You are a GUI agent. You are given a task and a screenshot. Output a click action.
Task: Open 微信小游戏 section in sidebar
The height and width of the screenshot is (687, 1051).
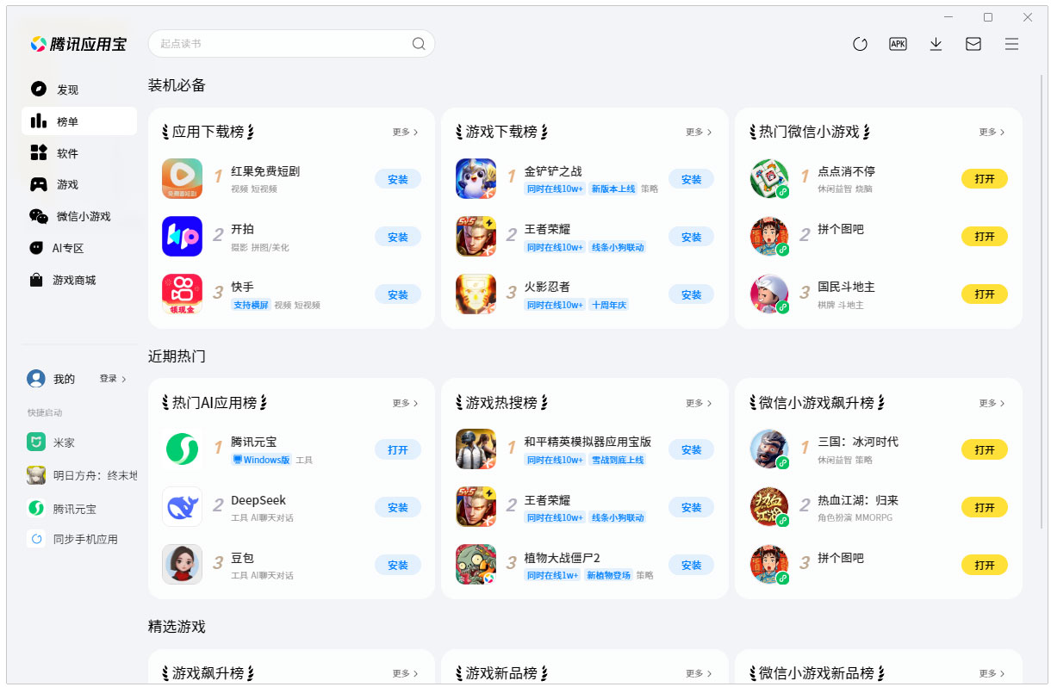[x=79, y=216]
